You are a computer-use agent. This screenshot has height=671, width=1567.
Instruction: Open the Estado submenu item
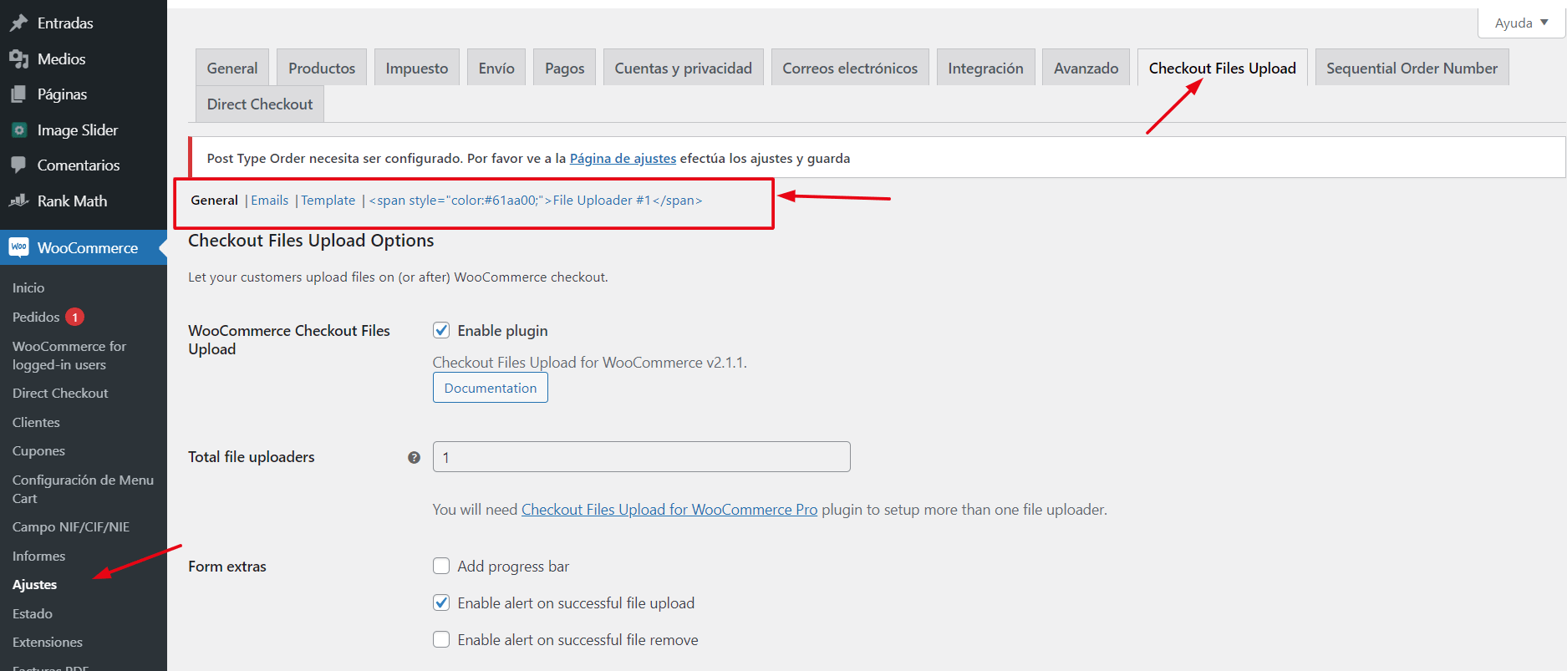33,613
